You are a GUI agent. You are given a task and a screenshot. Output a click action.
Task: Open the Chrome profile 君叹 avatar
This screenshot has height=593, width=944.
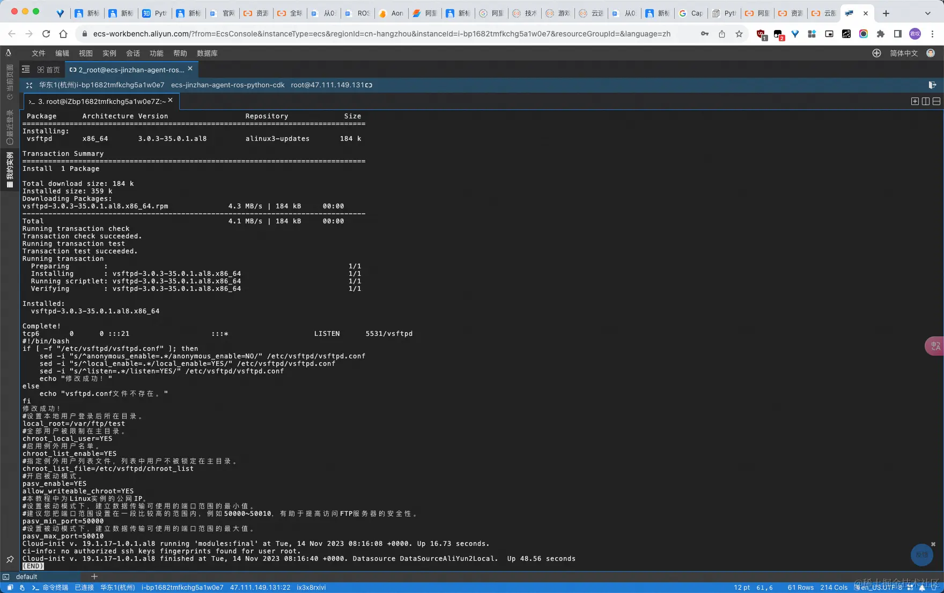(x=915, y=34)
